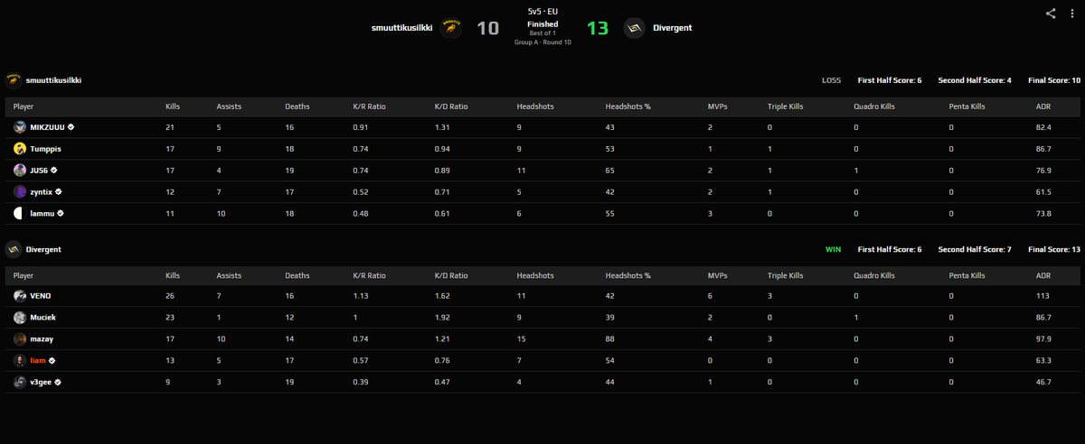Select MIKZUUU's K/D ratio 1.31
Viewport: 1085px width, 444px height.
coord(442,127)
